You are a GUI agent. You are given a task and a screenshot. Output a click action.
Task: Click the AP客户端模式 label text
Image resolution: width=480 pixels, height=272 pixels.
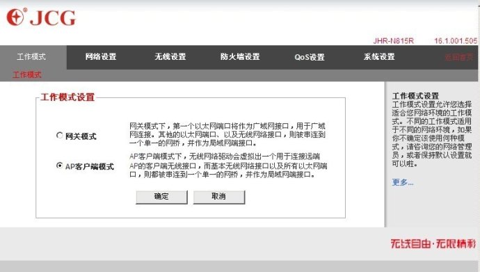click(90, 167)
